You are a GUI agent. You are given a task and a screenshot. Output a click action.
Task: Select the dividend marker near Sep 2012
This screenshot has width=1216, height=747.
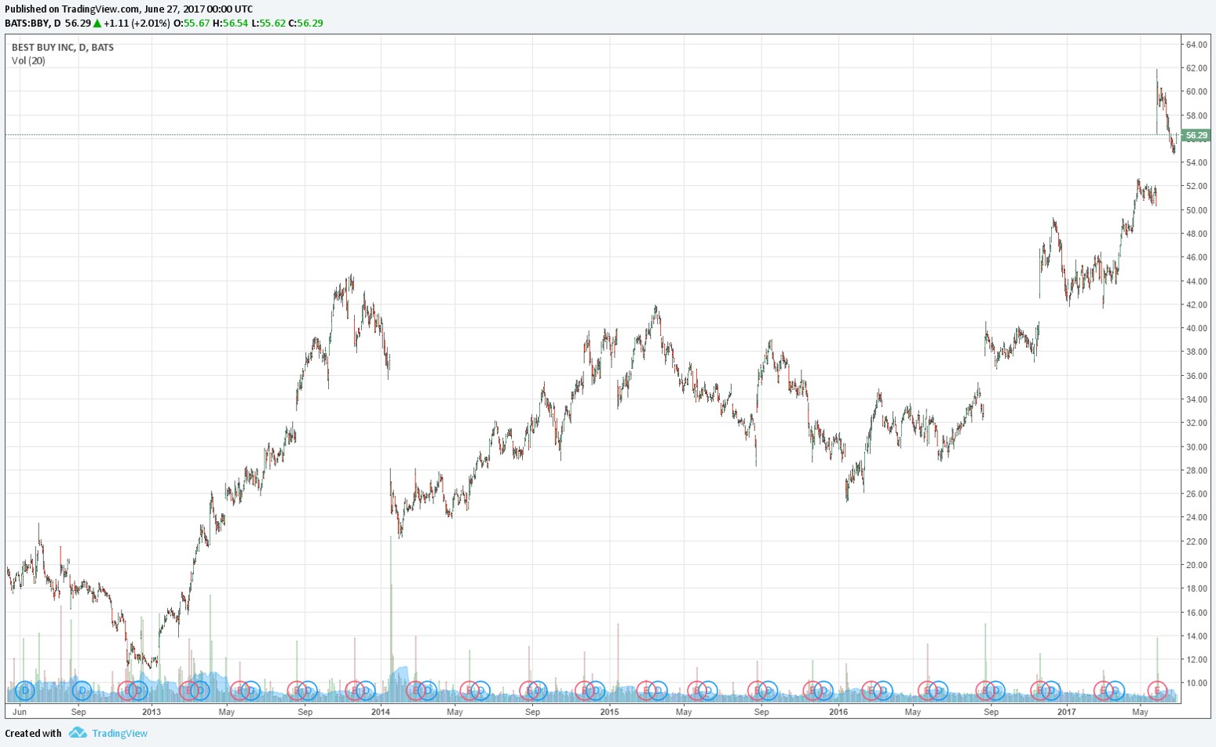[x=82, y=691]
